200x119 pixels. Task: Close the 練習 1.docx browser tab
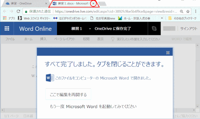[93, 3]
